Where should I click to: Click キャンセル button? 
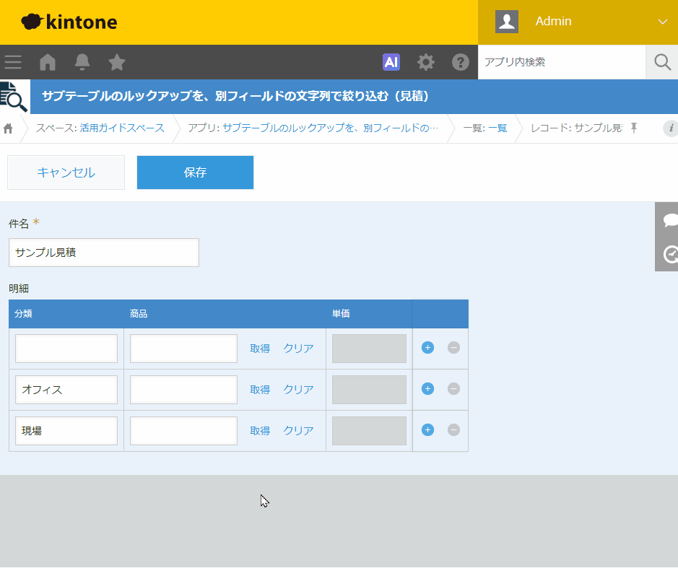pyautogui.click(x=66, y=172)
